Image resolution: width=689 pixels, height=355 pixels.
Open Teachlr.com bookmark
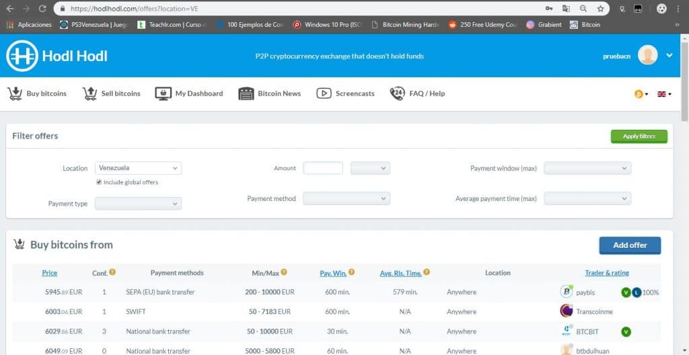click(172, 25)
